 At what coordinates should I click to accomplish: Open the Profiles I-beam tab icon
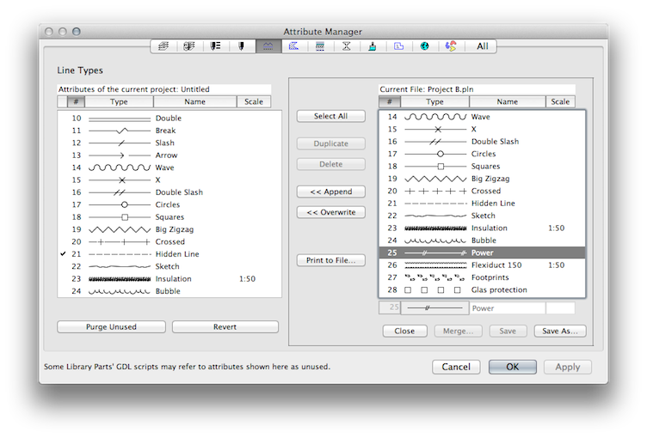[x=346, y=46]
